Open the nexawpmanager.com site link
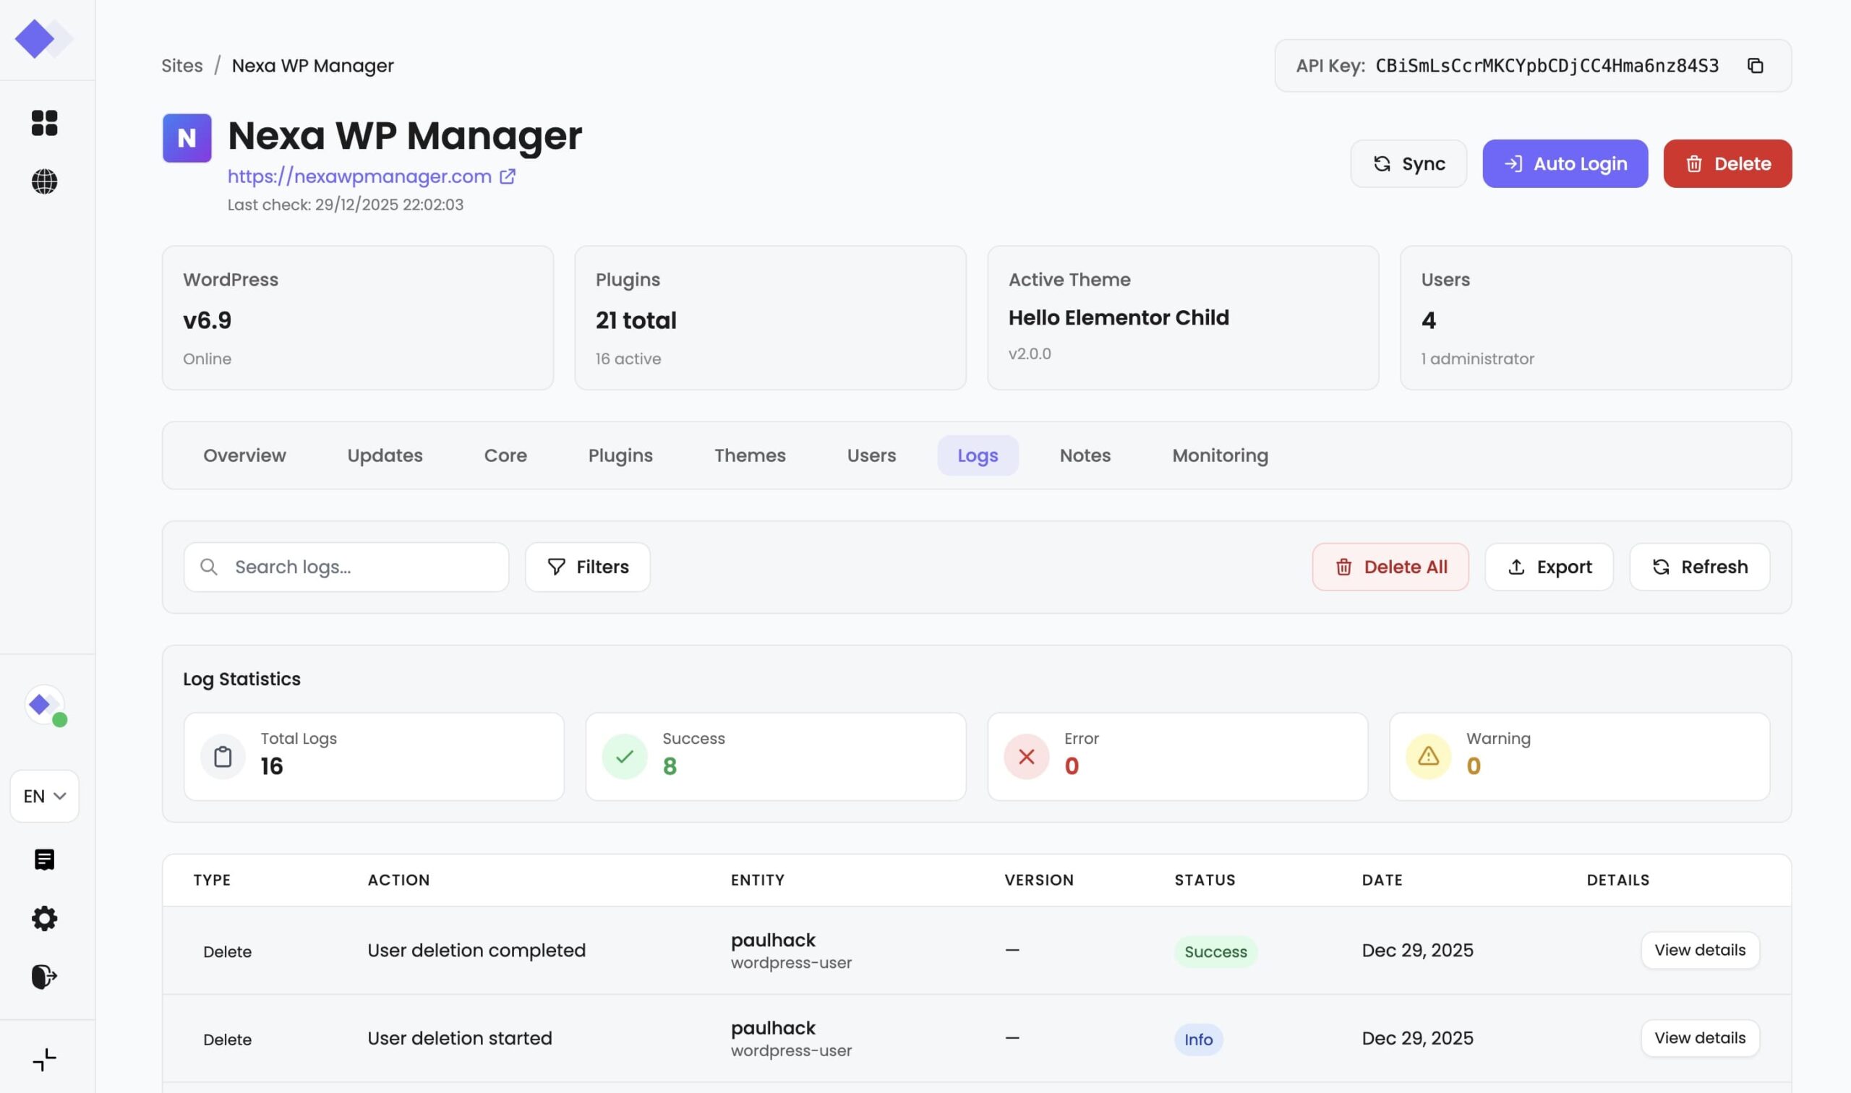 tap(359, 176)
